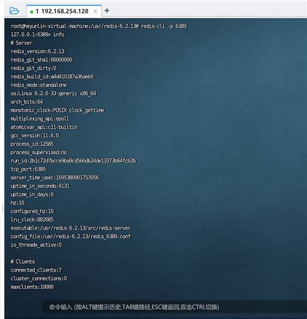
Task: Click the # Clients section heading
Action: (x=23, y=261)
